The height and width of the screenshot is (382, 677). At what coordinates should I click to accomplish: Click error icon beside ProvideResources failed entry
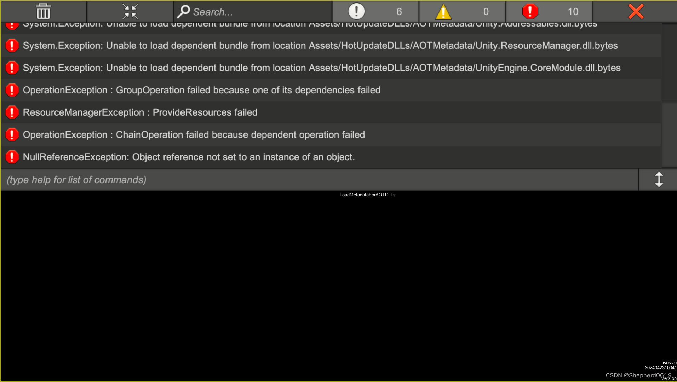tap(12, 112)
